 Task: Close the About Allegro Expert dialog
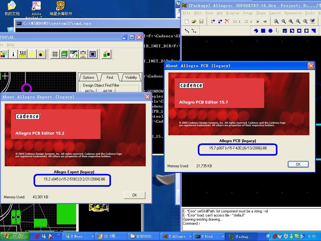coord(147,97)
